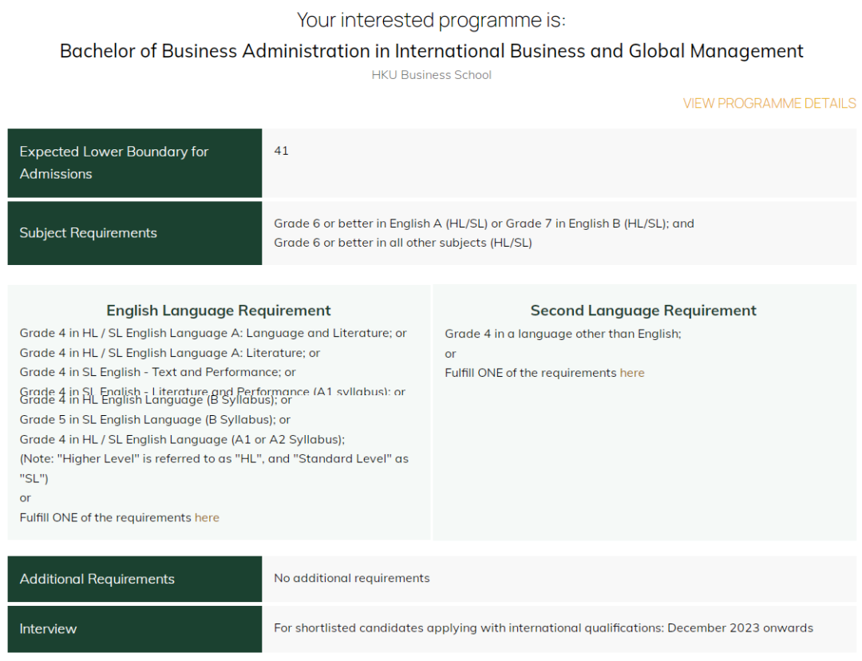Select the Second Language Requirement heading
862x661 pixels.
643,311
